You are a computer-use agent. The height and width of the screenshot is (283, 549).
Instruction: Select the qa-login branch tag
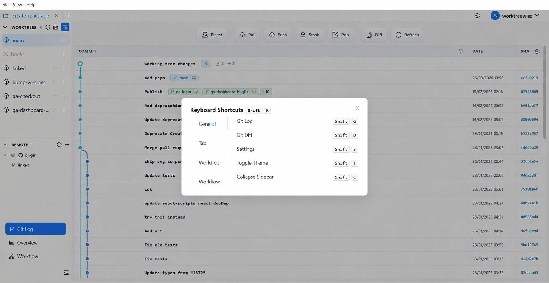[x=185, y=92]
